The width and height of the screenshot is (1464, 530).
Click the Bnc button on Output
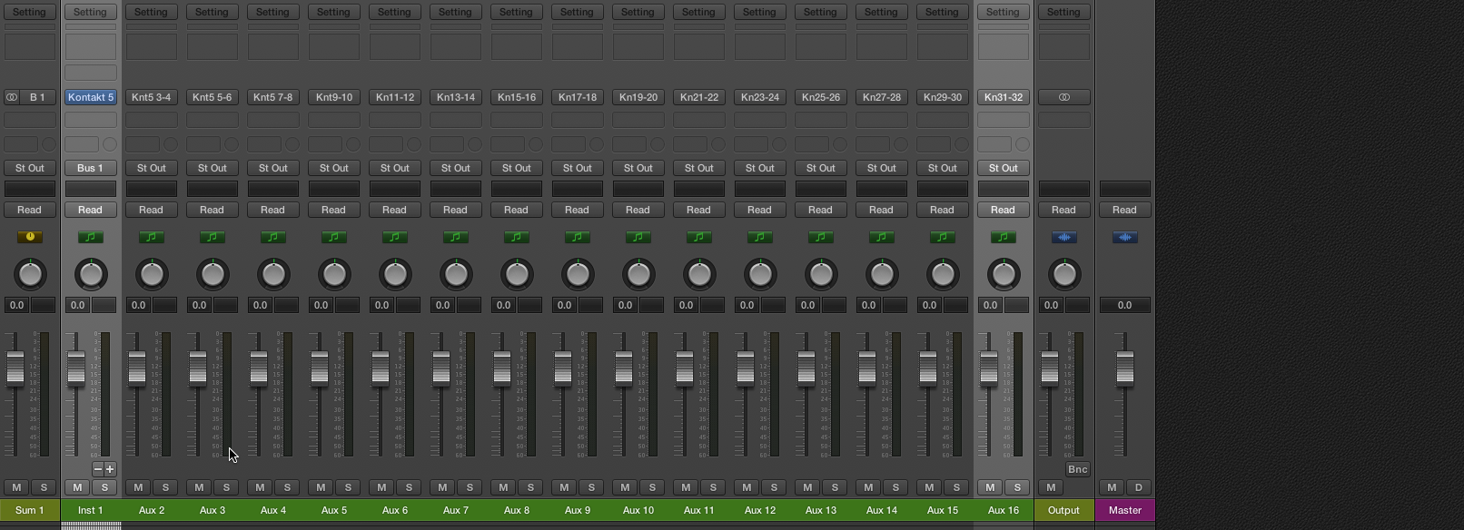tap(1078, 469)
